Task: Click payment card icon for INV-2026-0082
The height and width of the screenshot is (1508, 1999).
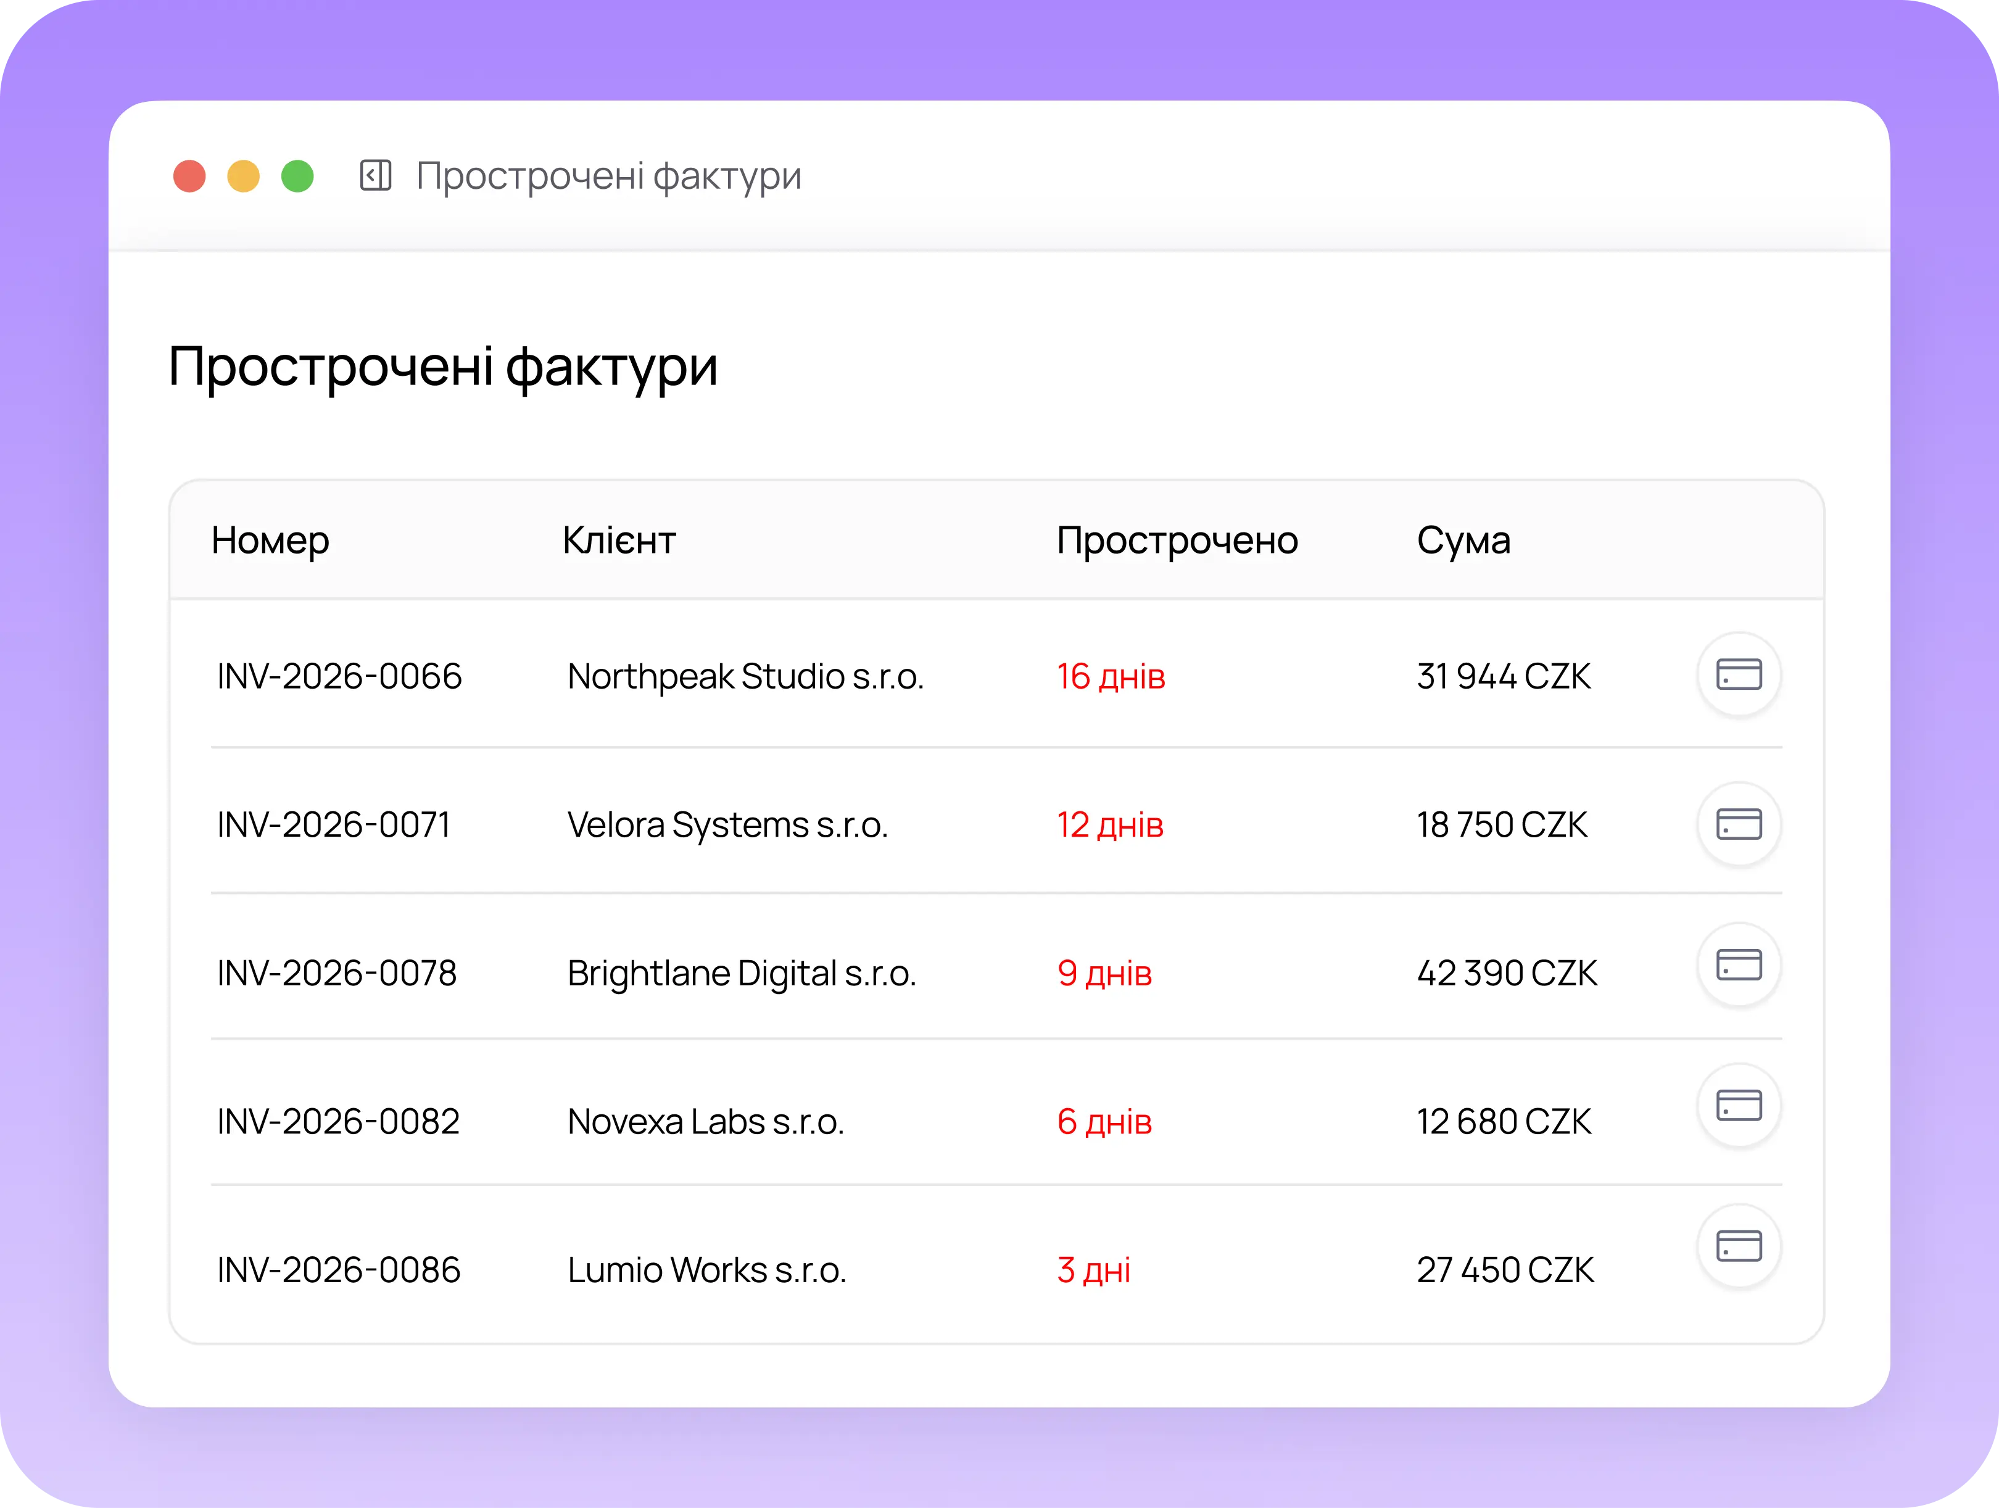Action: tap(1739, 1106)
